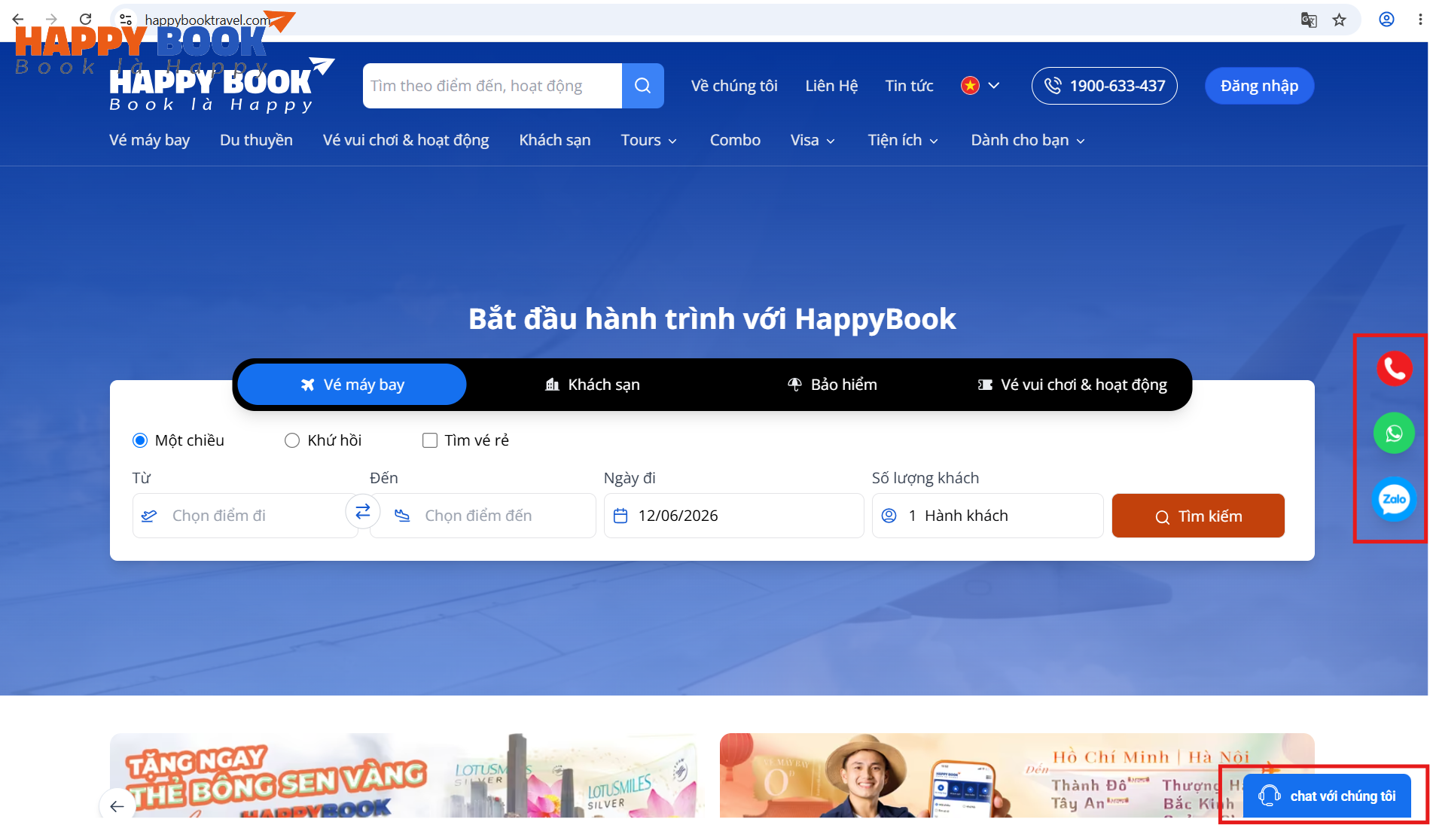This screenshot has width=1430, height=825.
Task: Click the destination search input field
Action: tap(492, 86)
